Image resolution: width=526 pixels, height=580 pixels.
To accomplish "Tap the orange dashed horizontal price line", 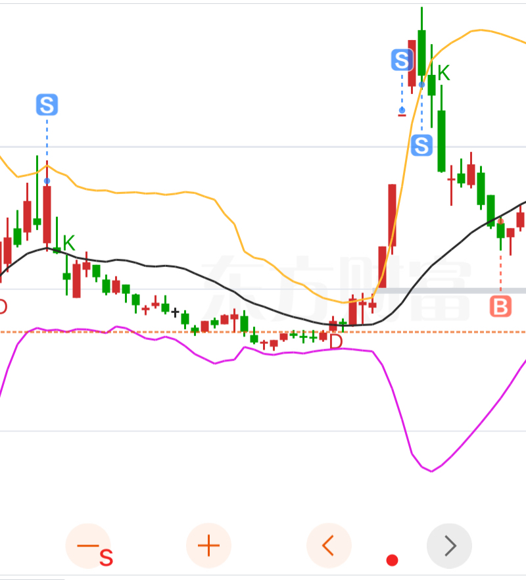I will pos(263,332).
